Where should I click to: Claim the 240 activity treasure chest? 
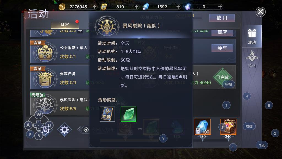point(228,127)
